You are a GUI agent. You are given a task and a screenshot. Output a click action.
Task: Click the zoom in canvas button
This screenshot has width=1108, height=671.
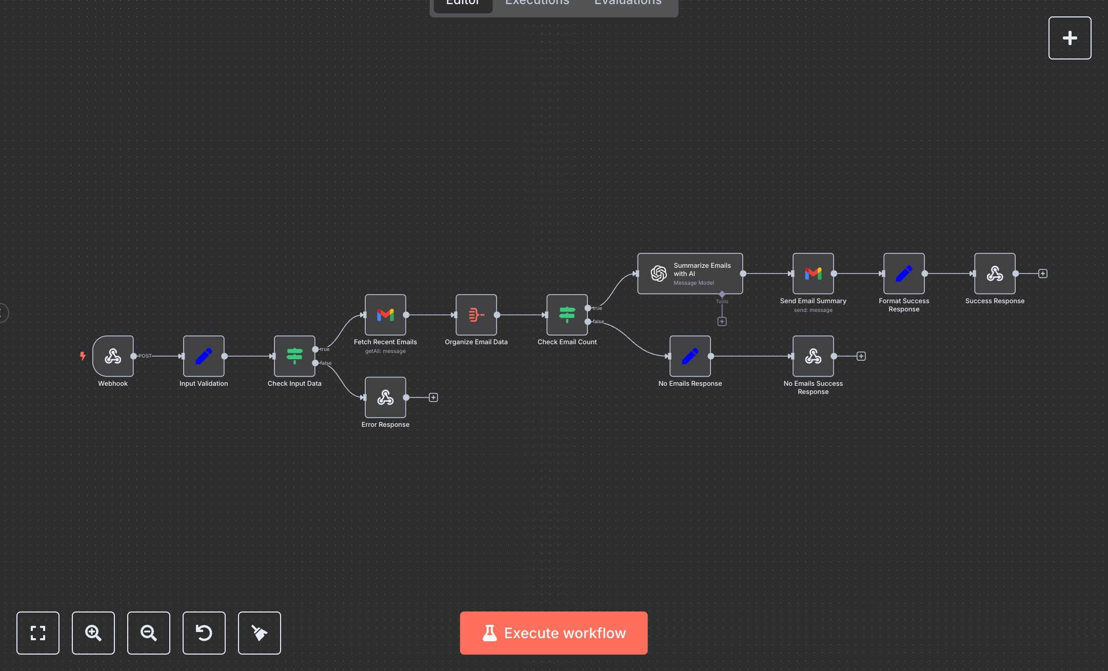93,633
